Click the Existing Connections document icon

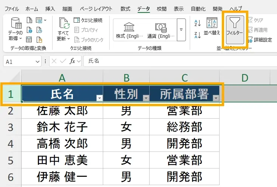coord(39,40)
